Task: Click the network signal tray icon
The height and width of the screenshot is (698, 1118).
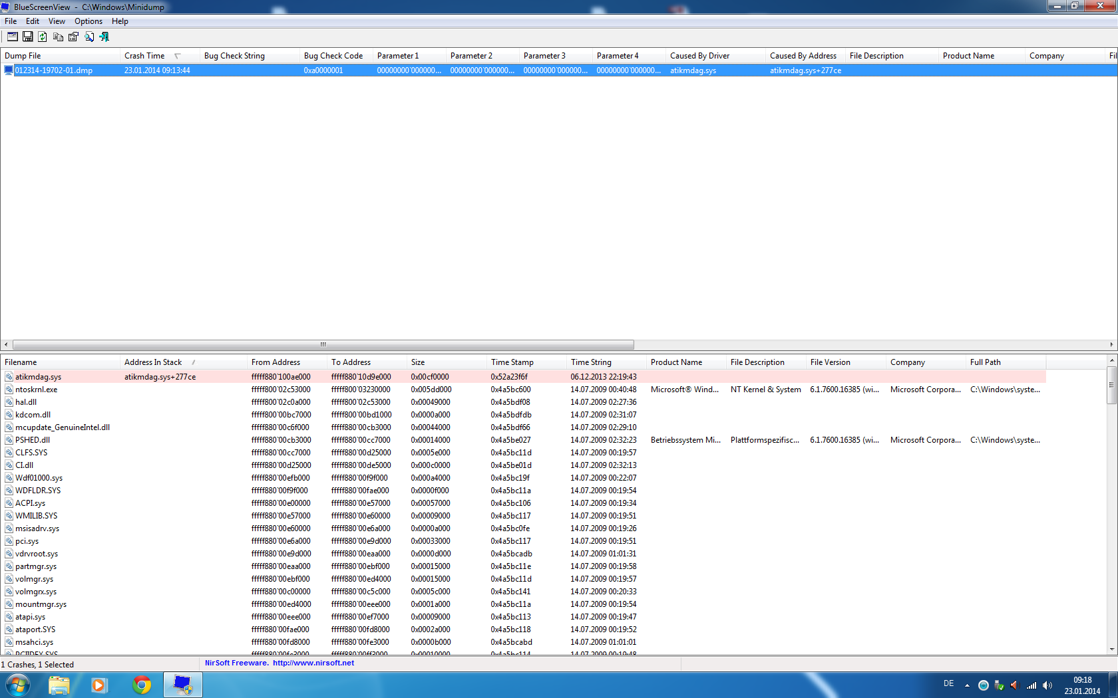Action: 1031,685
